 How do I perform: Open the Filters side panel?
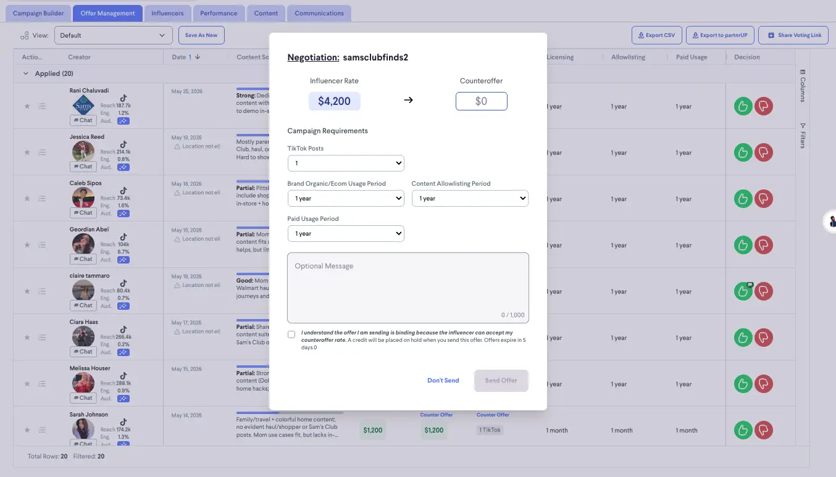point(803,135)
